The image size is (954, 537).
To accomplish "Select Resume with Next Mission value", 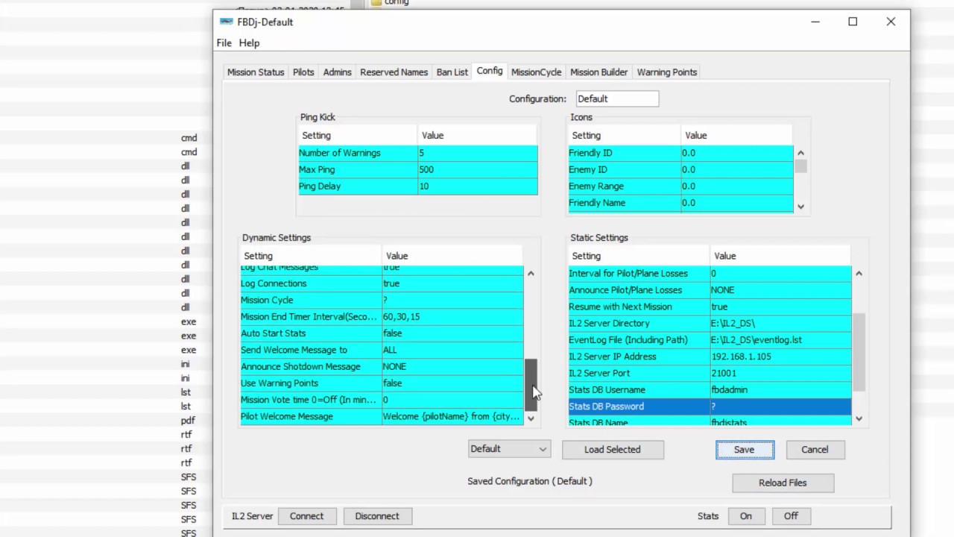I will pos(780,307).
